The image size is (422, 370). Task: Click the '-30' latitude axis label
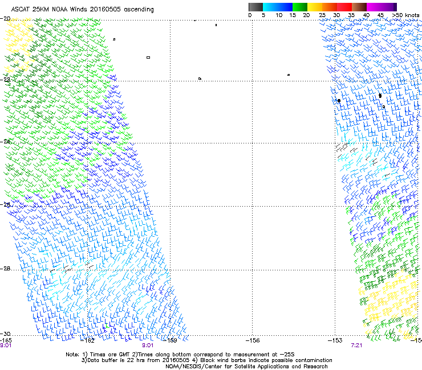5,334
